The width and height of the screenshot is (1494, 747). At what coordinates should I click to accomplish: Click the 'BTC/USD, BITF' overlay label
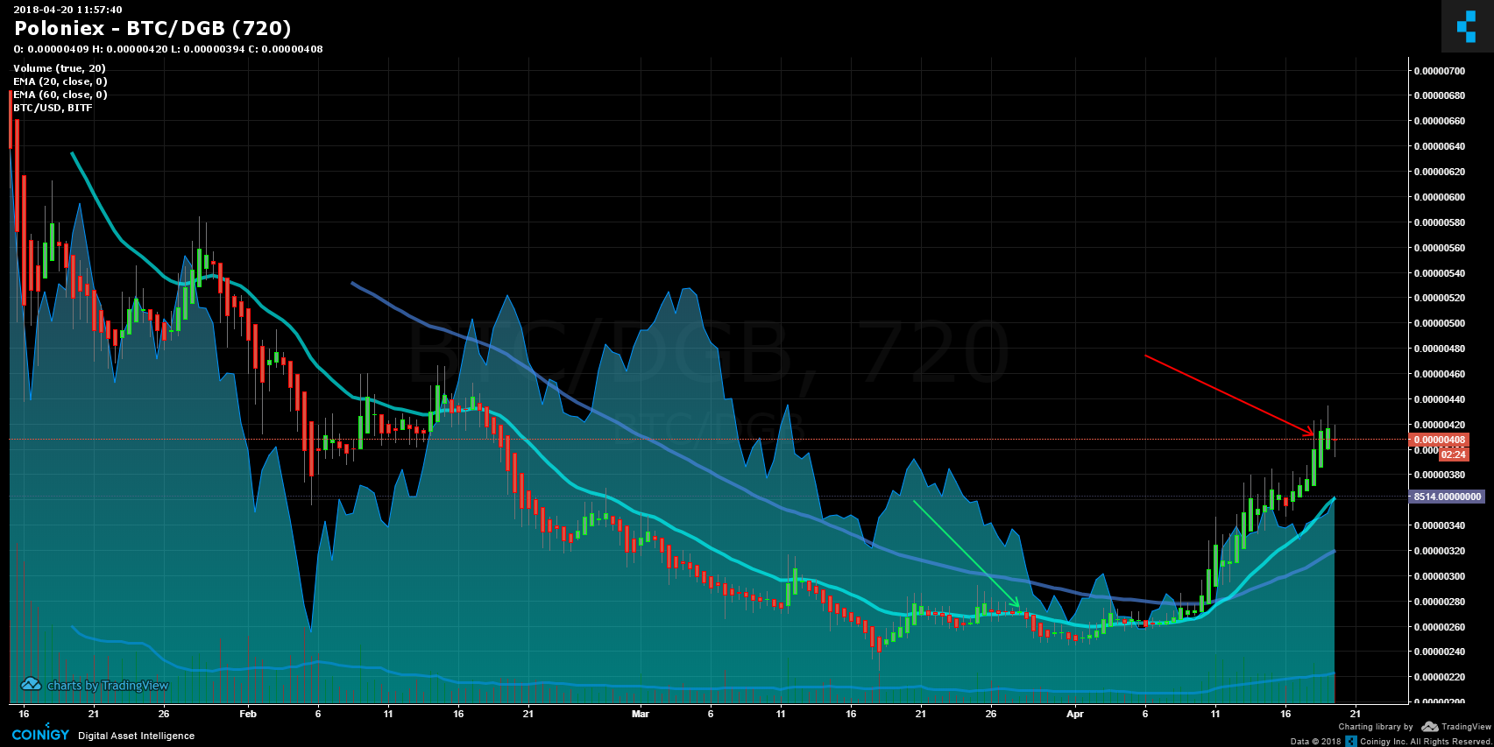coord(53,108)
